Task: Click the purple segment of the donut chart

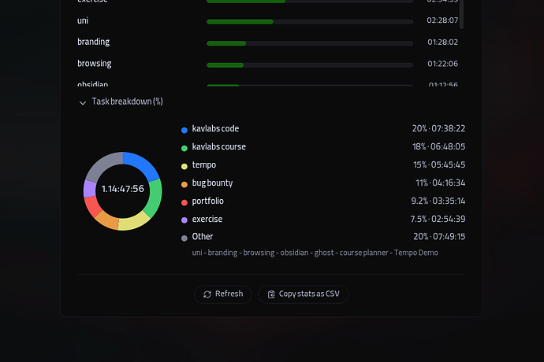Action: 90,189
